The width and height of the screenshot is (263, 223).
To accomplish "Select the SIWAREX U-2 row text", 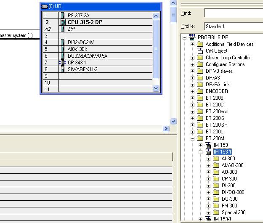I will pos(82,69).
